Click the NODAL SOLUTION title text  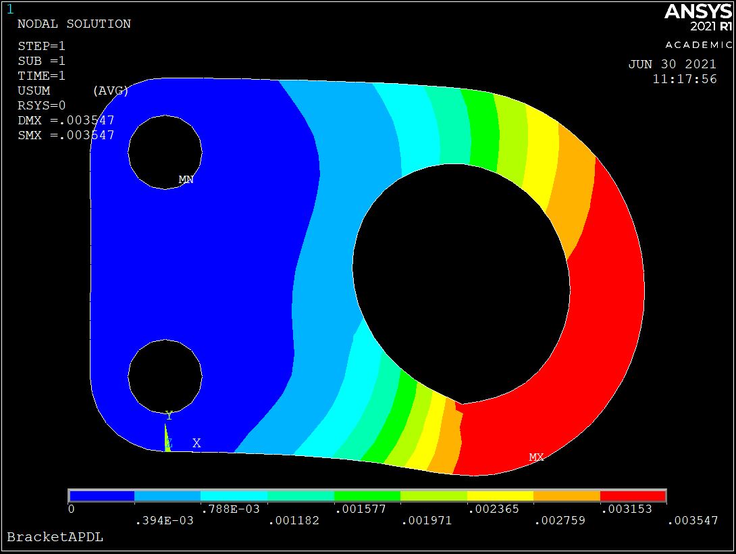point(74,24)
